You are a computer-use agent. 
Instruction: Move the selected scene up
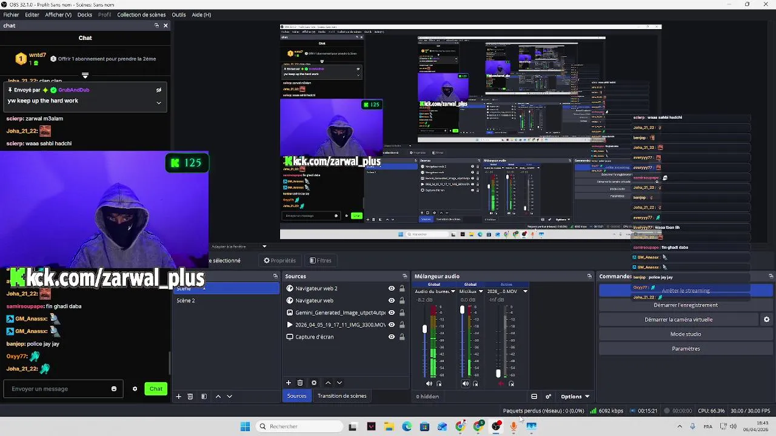click(x=218, y=396)
